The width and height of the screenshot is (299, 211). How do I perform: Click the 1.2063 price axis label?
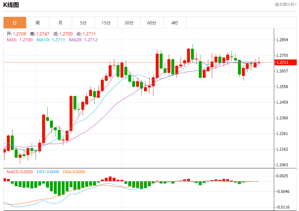tap(282, 164)
